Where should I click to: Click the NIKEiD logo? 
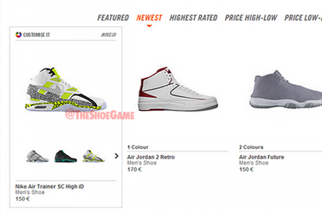108,35
